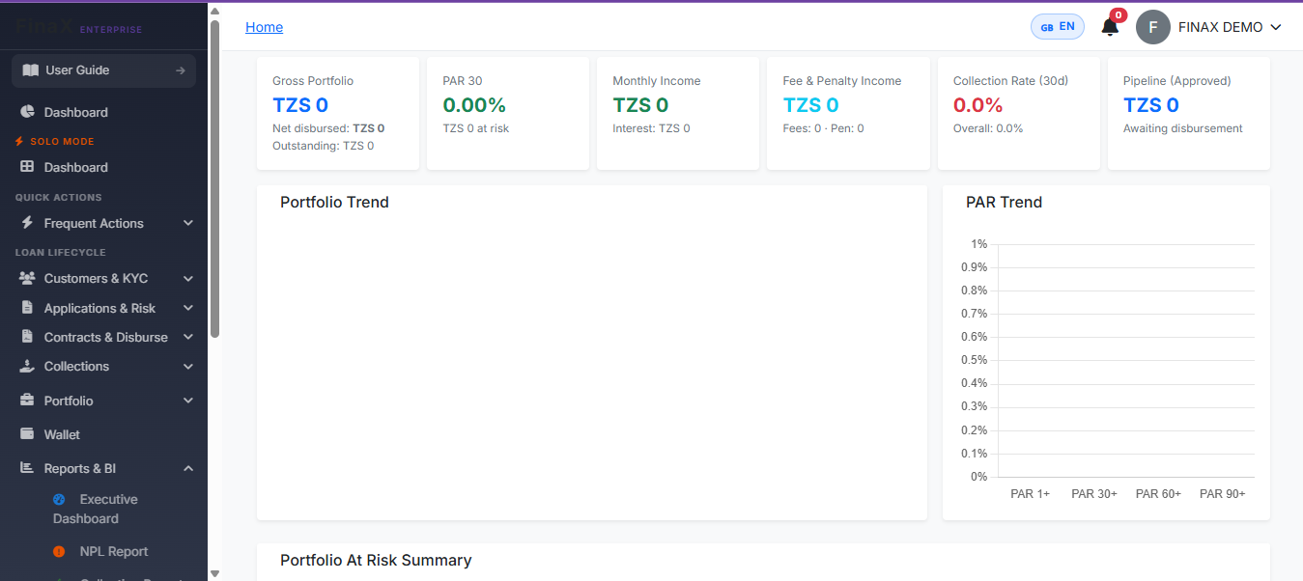Click the grid icon of Solo Mode Dashboard
1303x581 pixels.
pyautogui.click(x=28, y=167)
